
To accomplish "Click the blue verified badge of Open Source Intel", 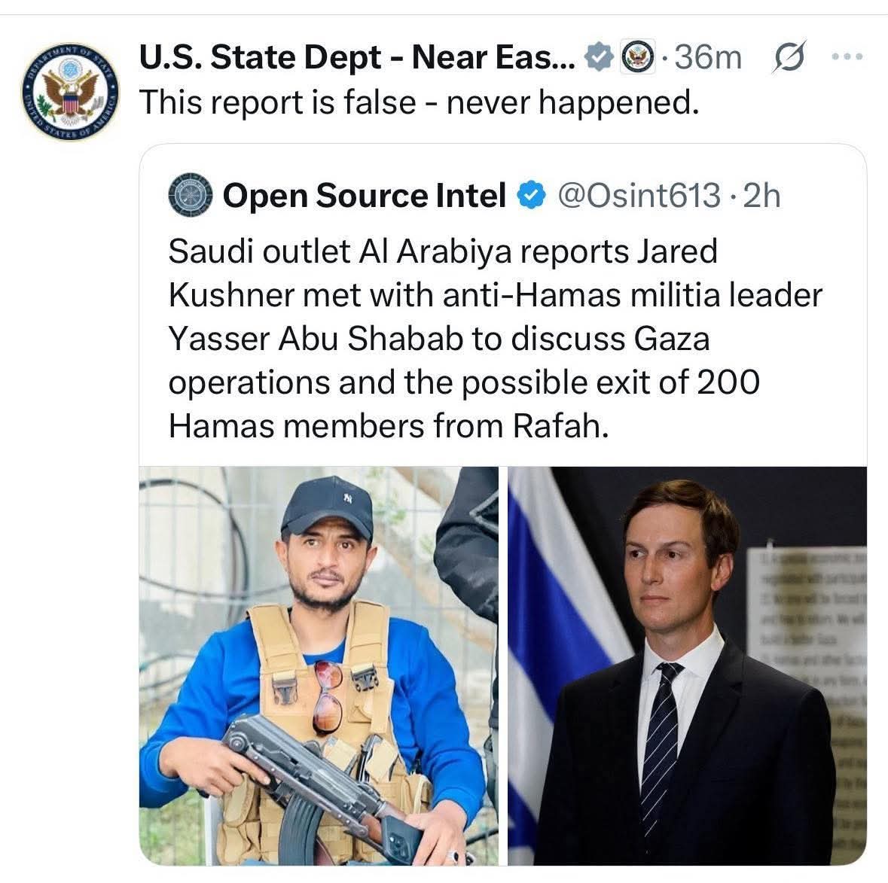I will [531, 196].
